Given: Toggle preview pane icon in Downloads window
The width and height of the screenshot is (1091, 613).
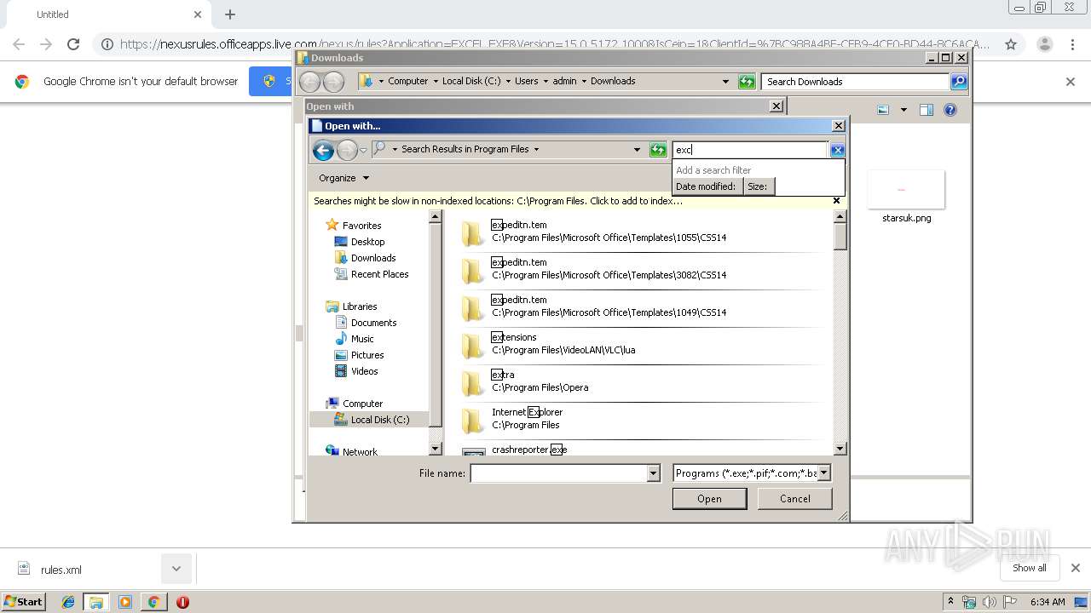Looking at the screenshot, I should click(x=926, y=110).
